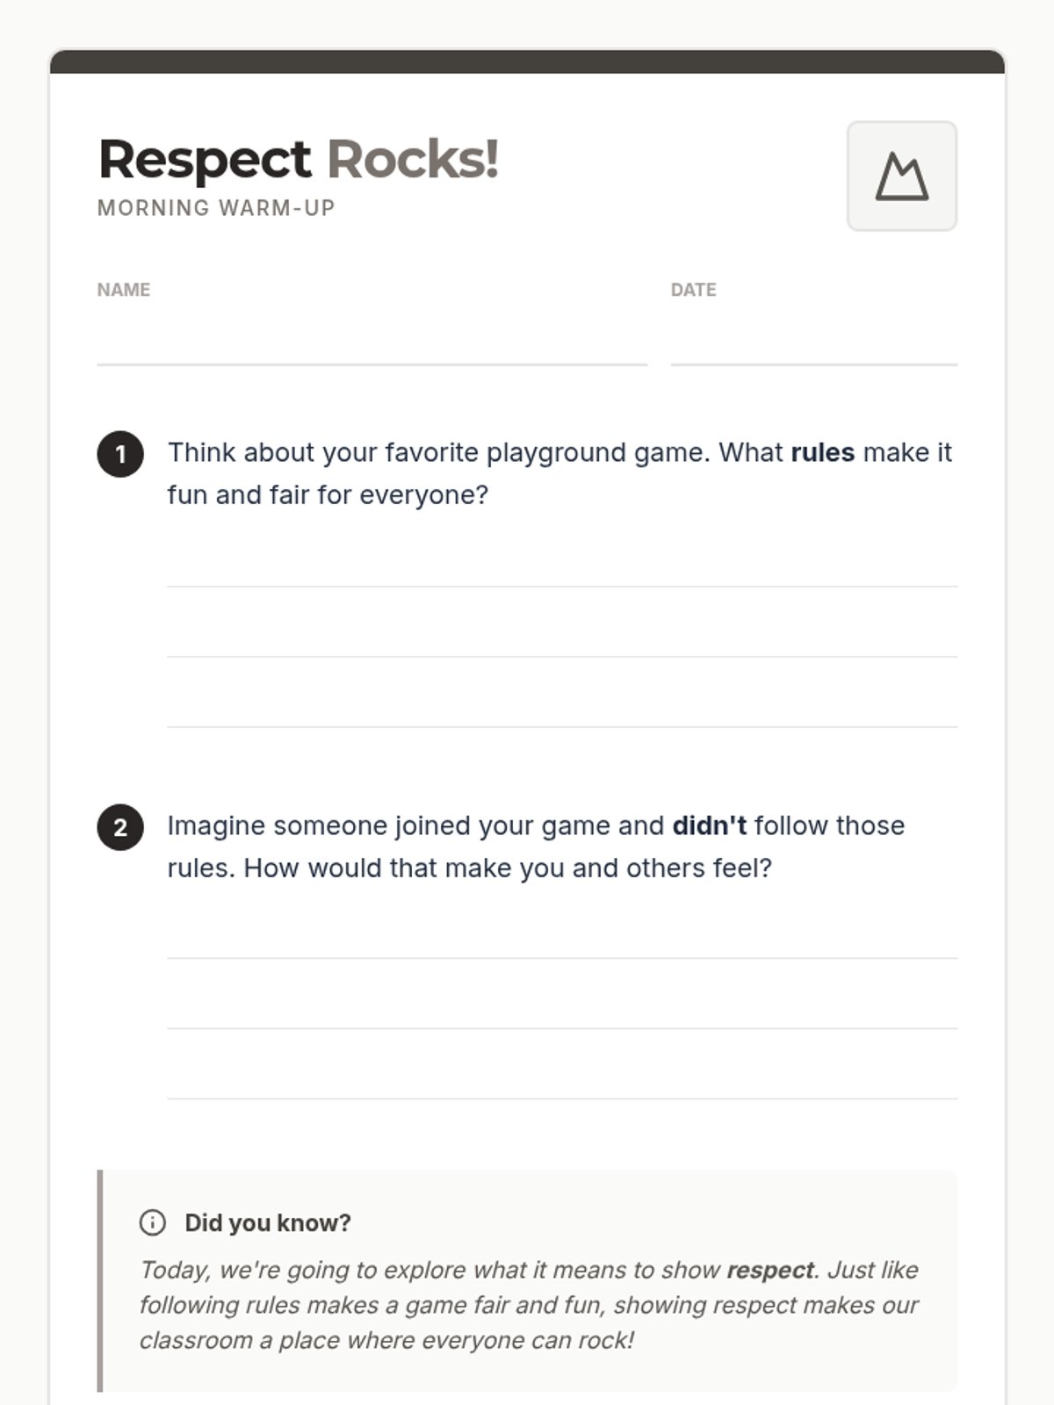
Task: Click the DATE field label
Action: [x=693, y=290]
